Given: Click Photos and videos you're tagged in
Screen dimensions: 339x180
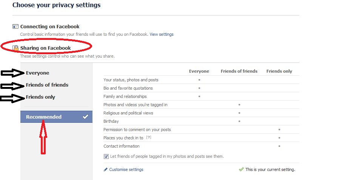Looking at the screenshot, I should coord(136,105).
